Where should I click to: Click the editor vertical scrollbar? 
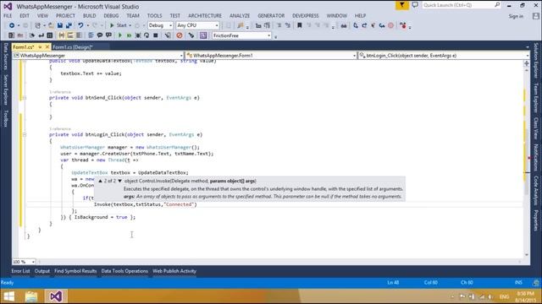pos(527,162)
